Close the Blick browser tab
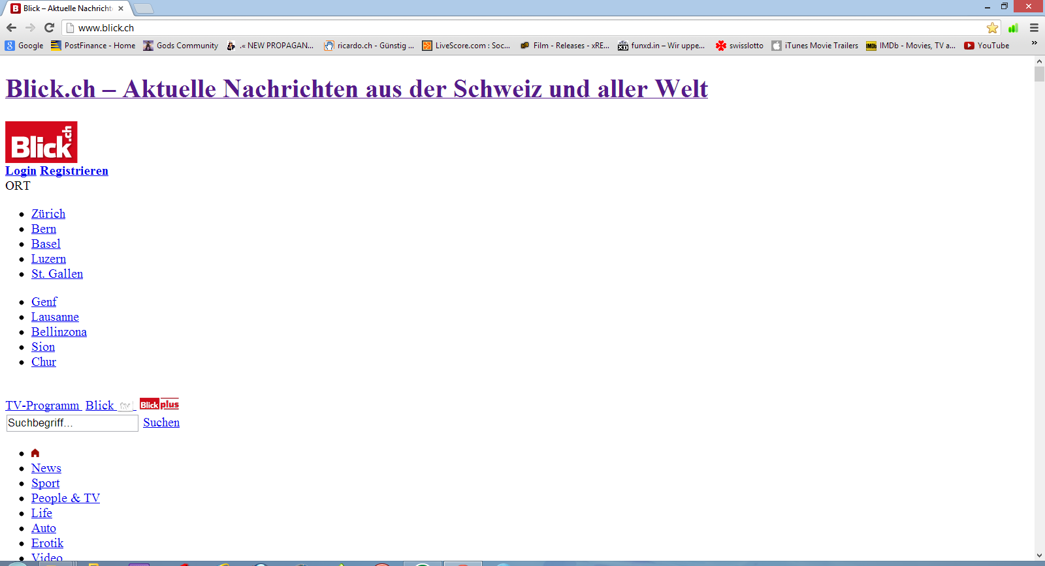Viewport: 1045px width, 566px height. (121, 8)
